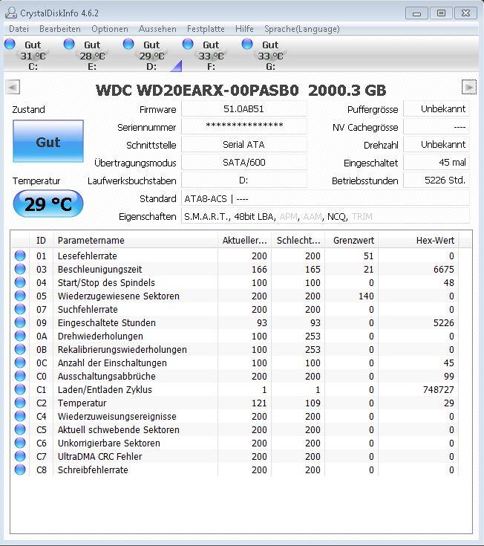The height and width of the screenshot is (546, 484).
Task: Open the Festplatte menu
Action: (x=206, y=29)
